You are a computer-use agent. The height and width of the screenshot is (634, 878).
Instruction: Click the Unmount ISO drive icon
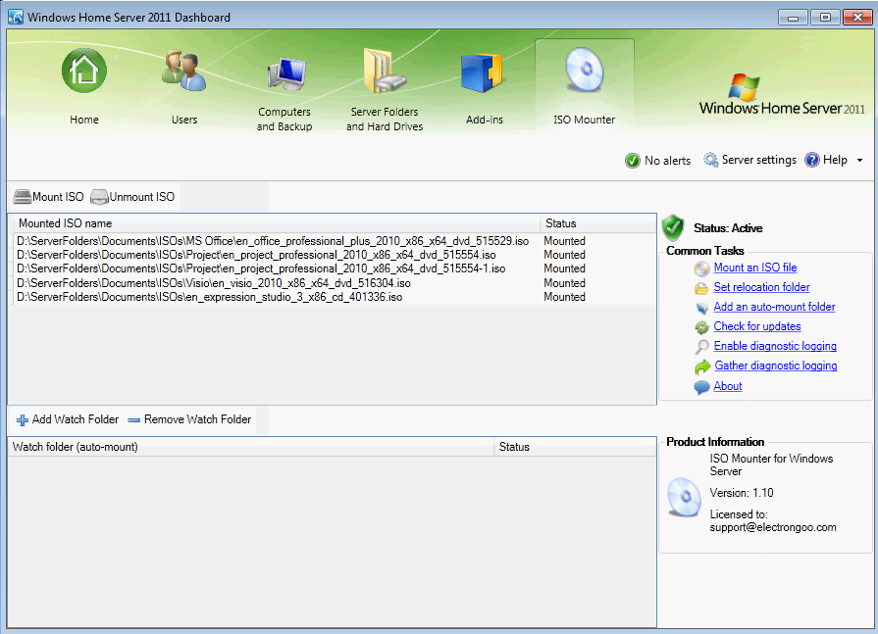coord(99,197)
